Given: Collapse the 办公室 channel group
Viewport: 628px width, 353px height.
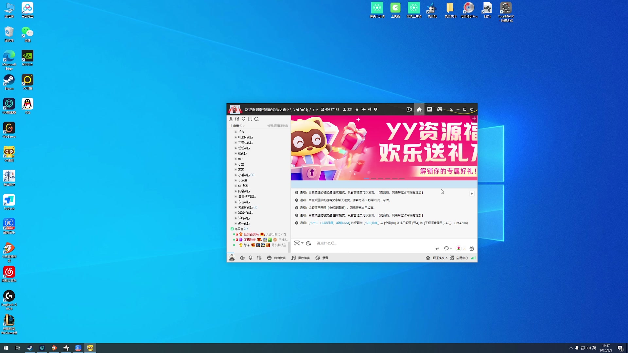Looking at the screenshot, I should pyautogui.click(x=239, y=229).
